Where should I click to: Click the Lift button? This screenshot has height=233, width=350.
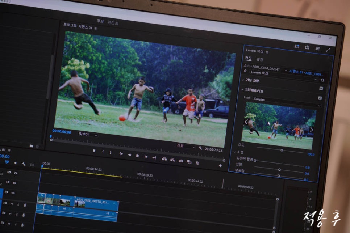pyautogui.click(x=164, y=159)
